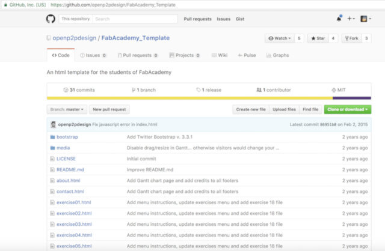Click the exercise02.html file icon
Screen dimensions: 385x251
click(x=52, y=213)
